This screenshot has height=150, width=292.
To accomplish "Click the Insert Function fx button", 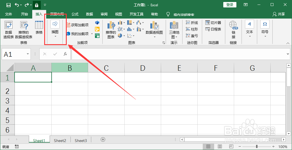I will tap(65, 54).
